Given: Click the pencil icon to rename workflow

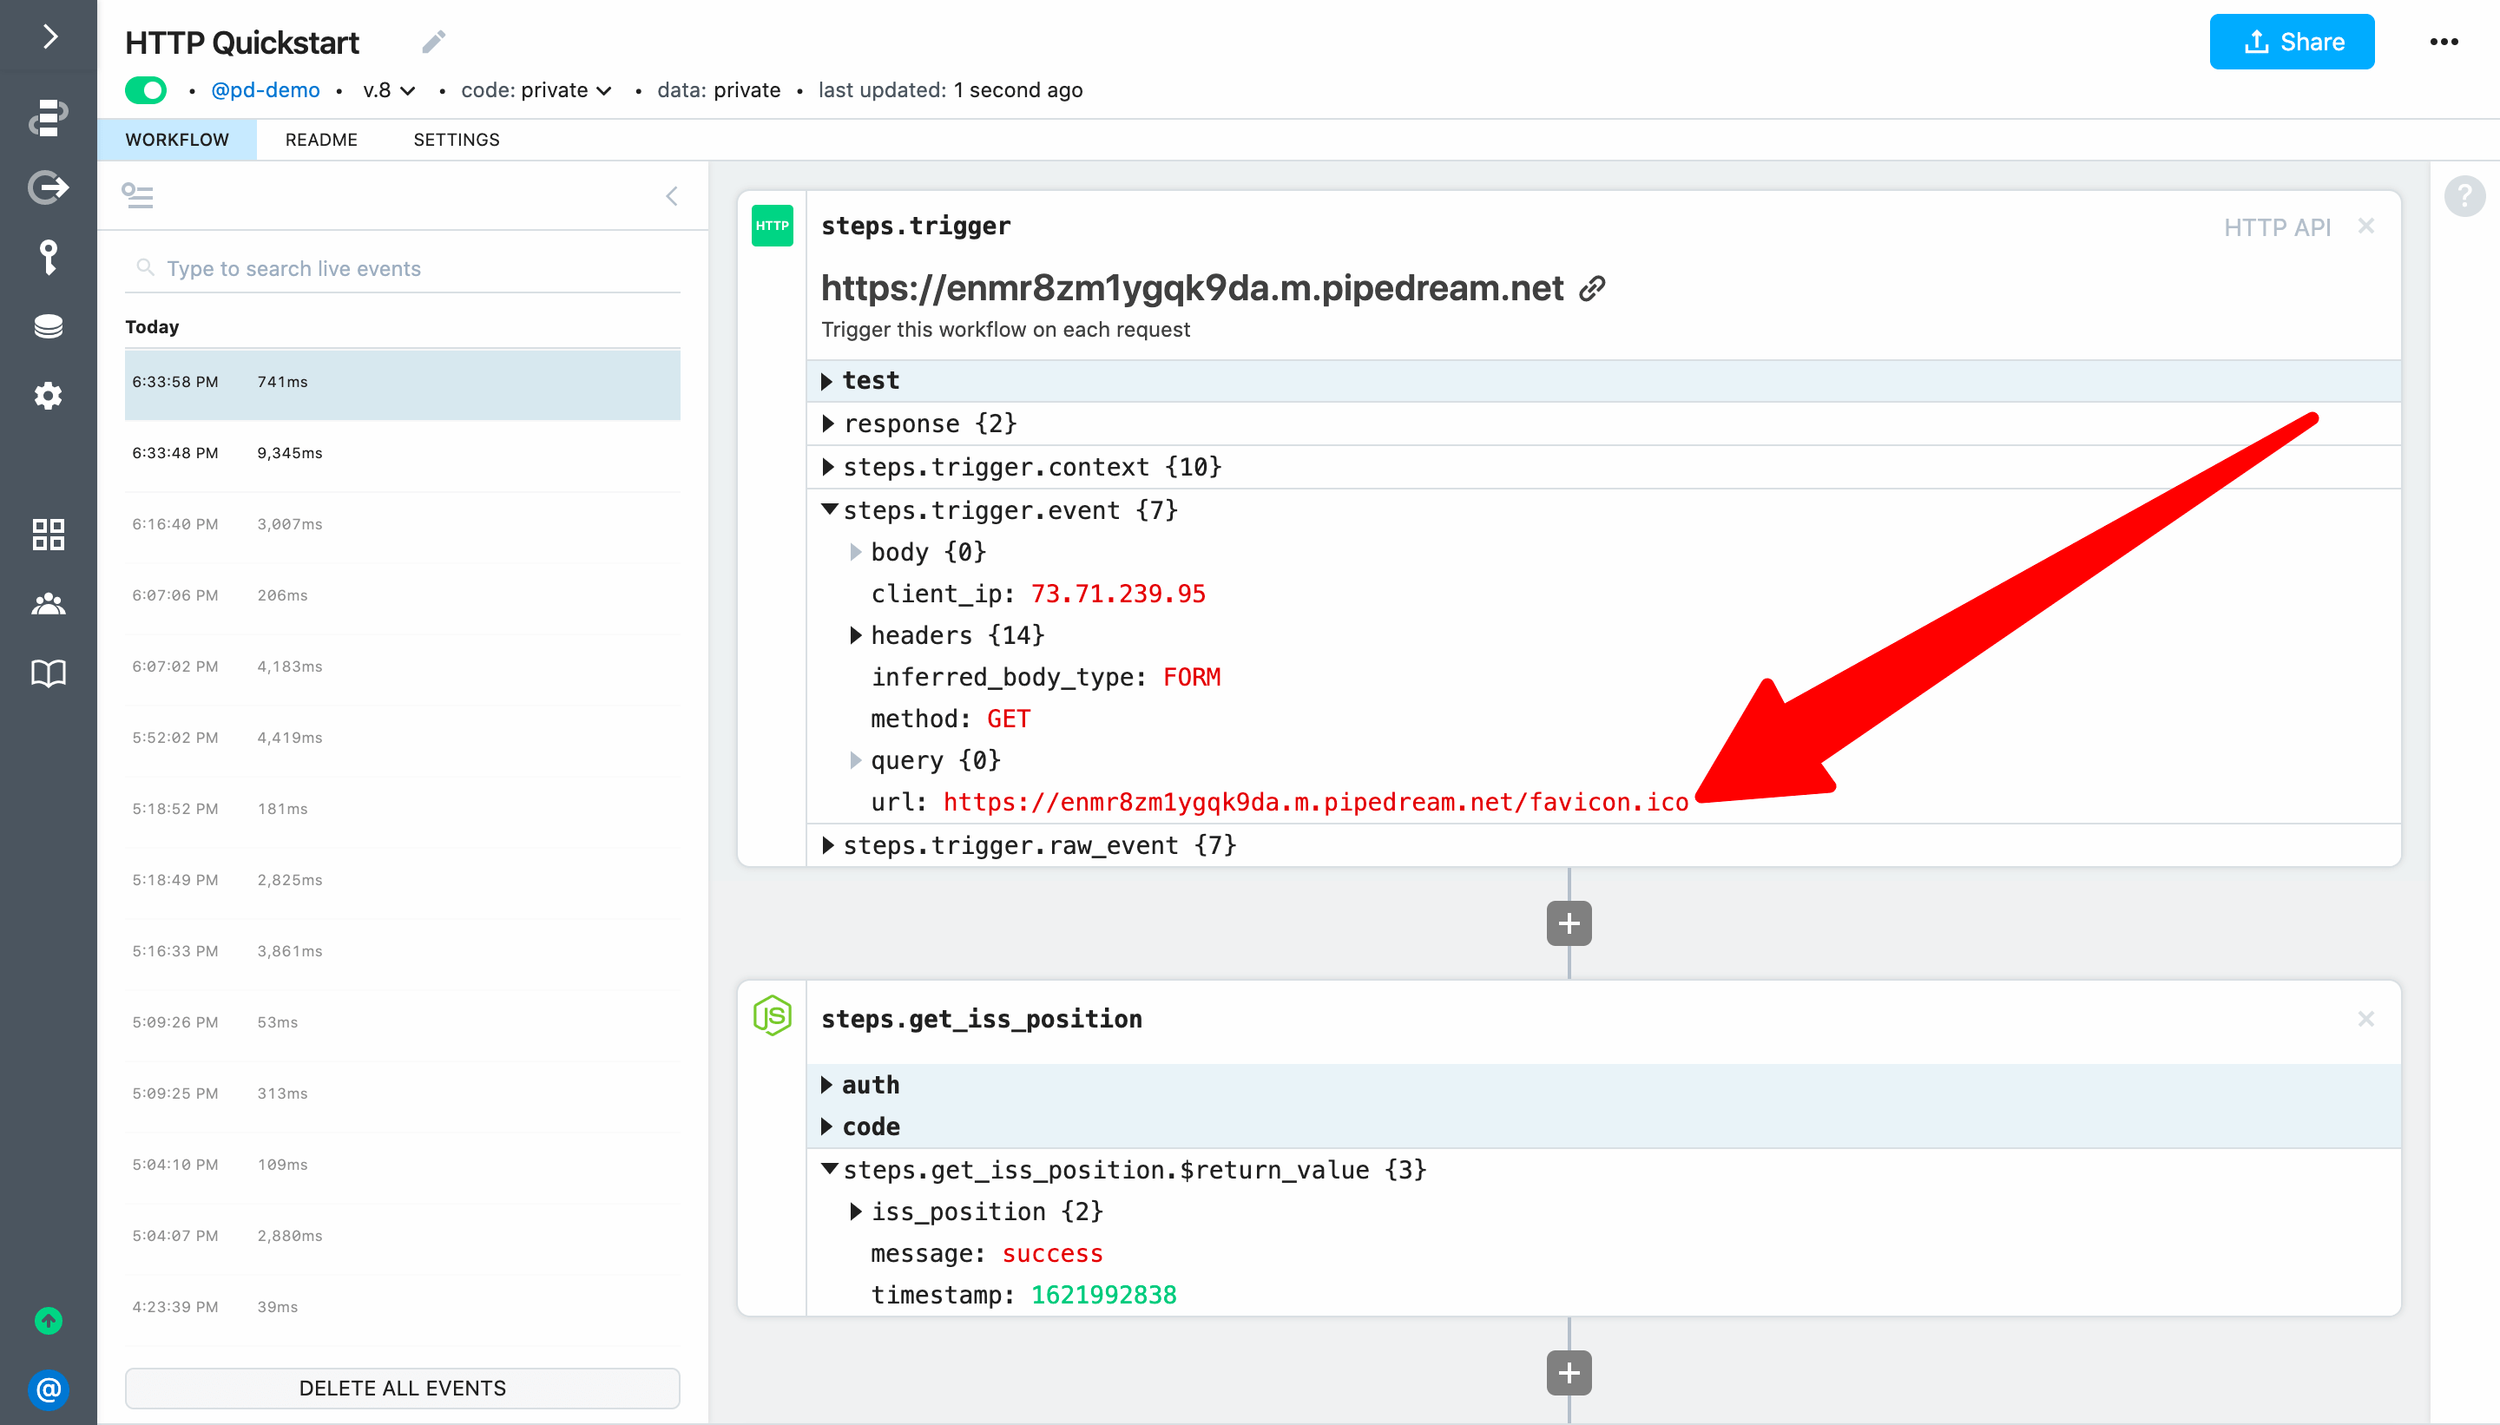Looking at the screenshot, I should (434, 42).
